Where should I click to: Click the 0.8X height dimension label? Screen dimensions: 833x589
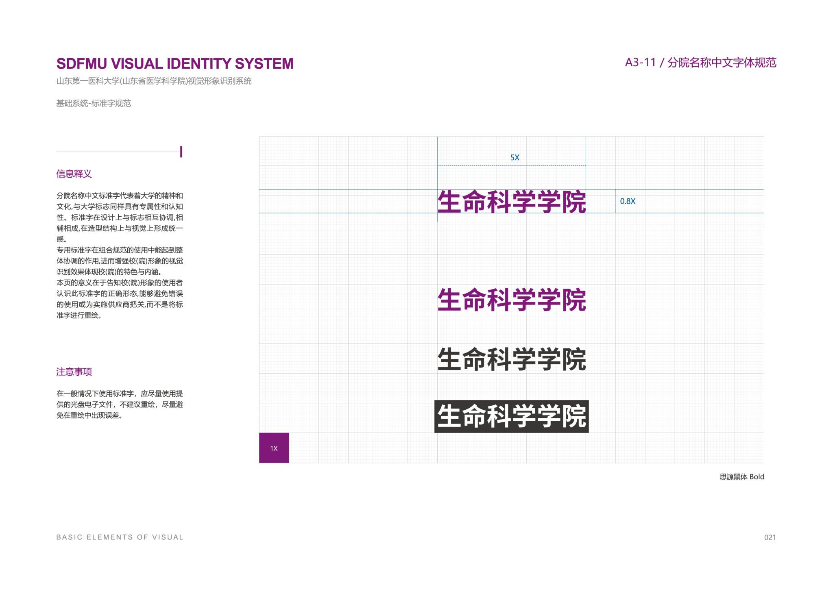(x=627, y=201)
